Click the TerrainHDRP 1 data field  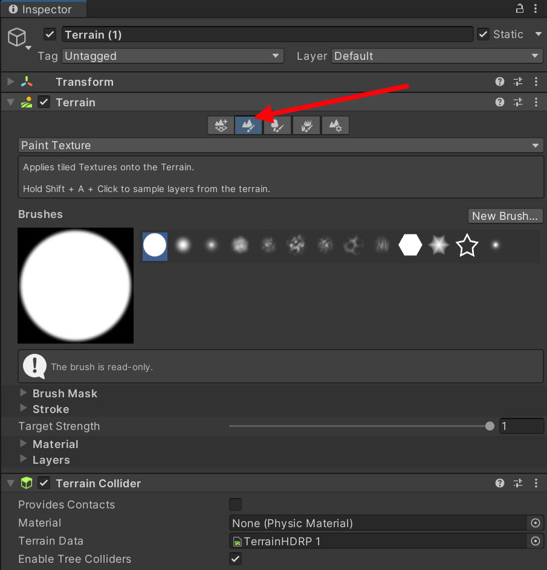[x=378, y=541]
